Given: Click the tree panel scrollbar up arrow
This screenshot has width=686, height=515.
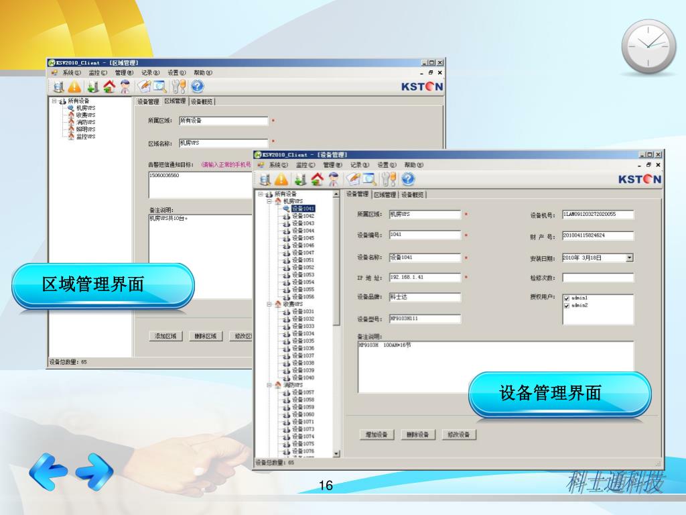Looking at the screenshot, I should [336, 194].
